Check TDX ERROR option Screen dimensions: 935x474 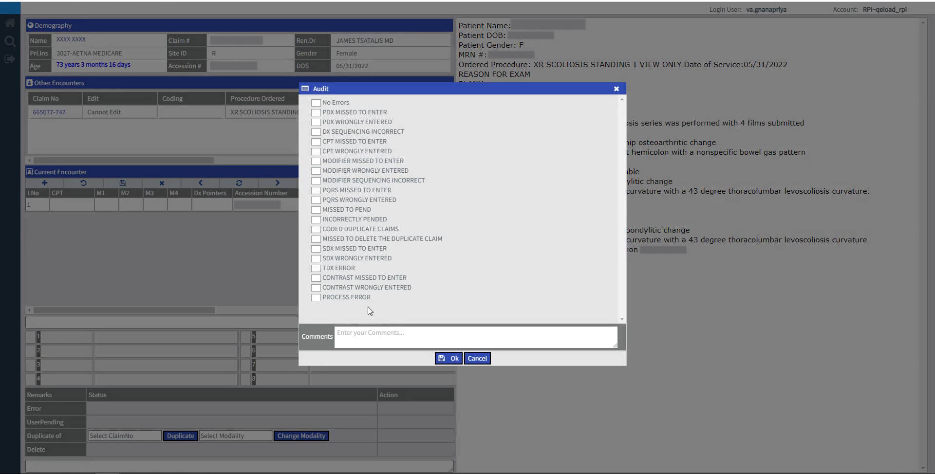316,268
